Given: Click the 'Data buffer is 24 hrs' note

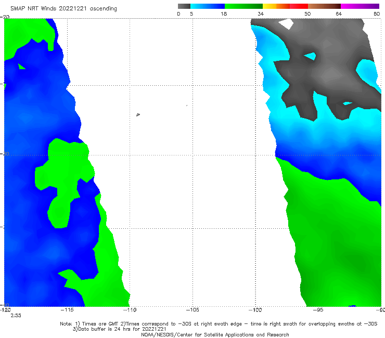Looking at the screenshot, I should coord(120,329).
